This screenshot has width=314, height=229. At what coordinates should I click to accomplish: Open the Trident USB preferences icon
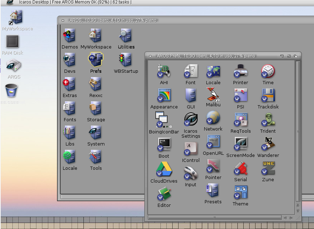click(268, 119)
